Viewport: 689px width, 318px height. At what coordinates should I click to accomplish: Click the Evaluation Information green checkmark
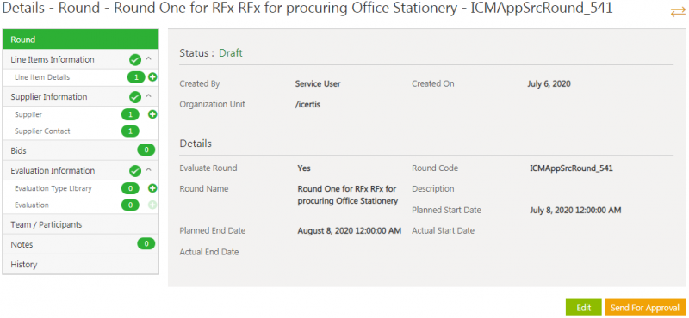click(x=135, y=171)
